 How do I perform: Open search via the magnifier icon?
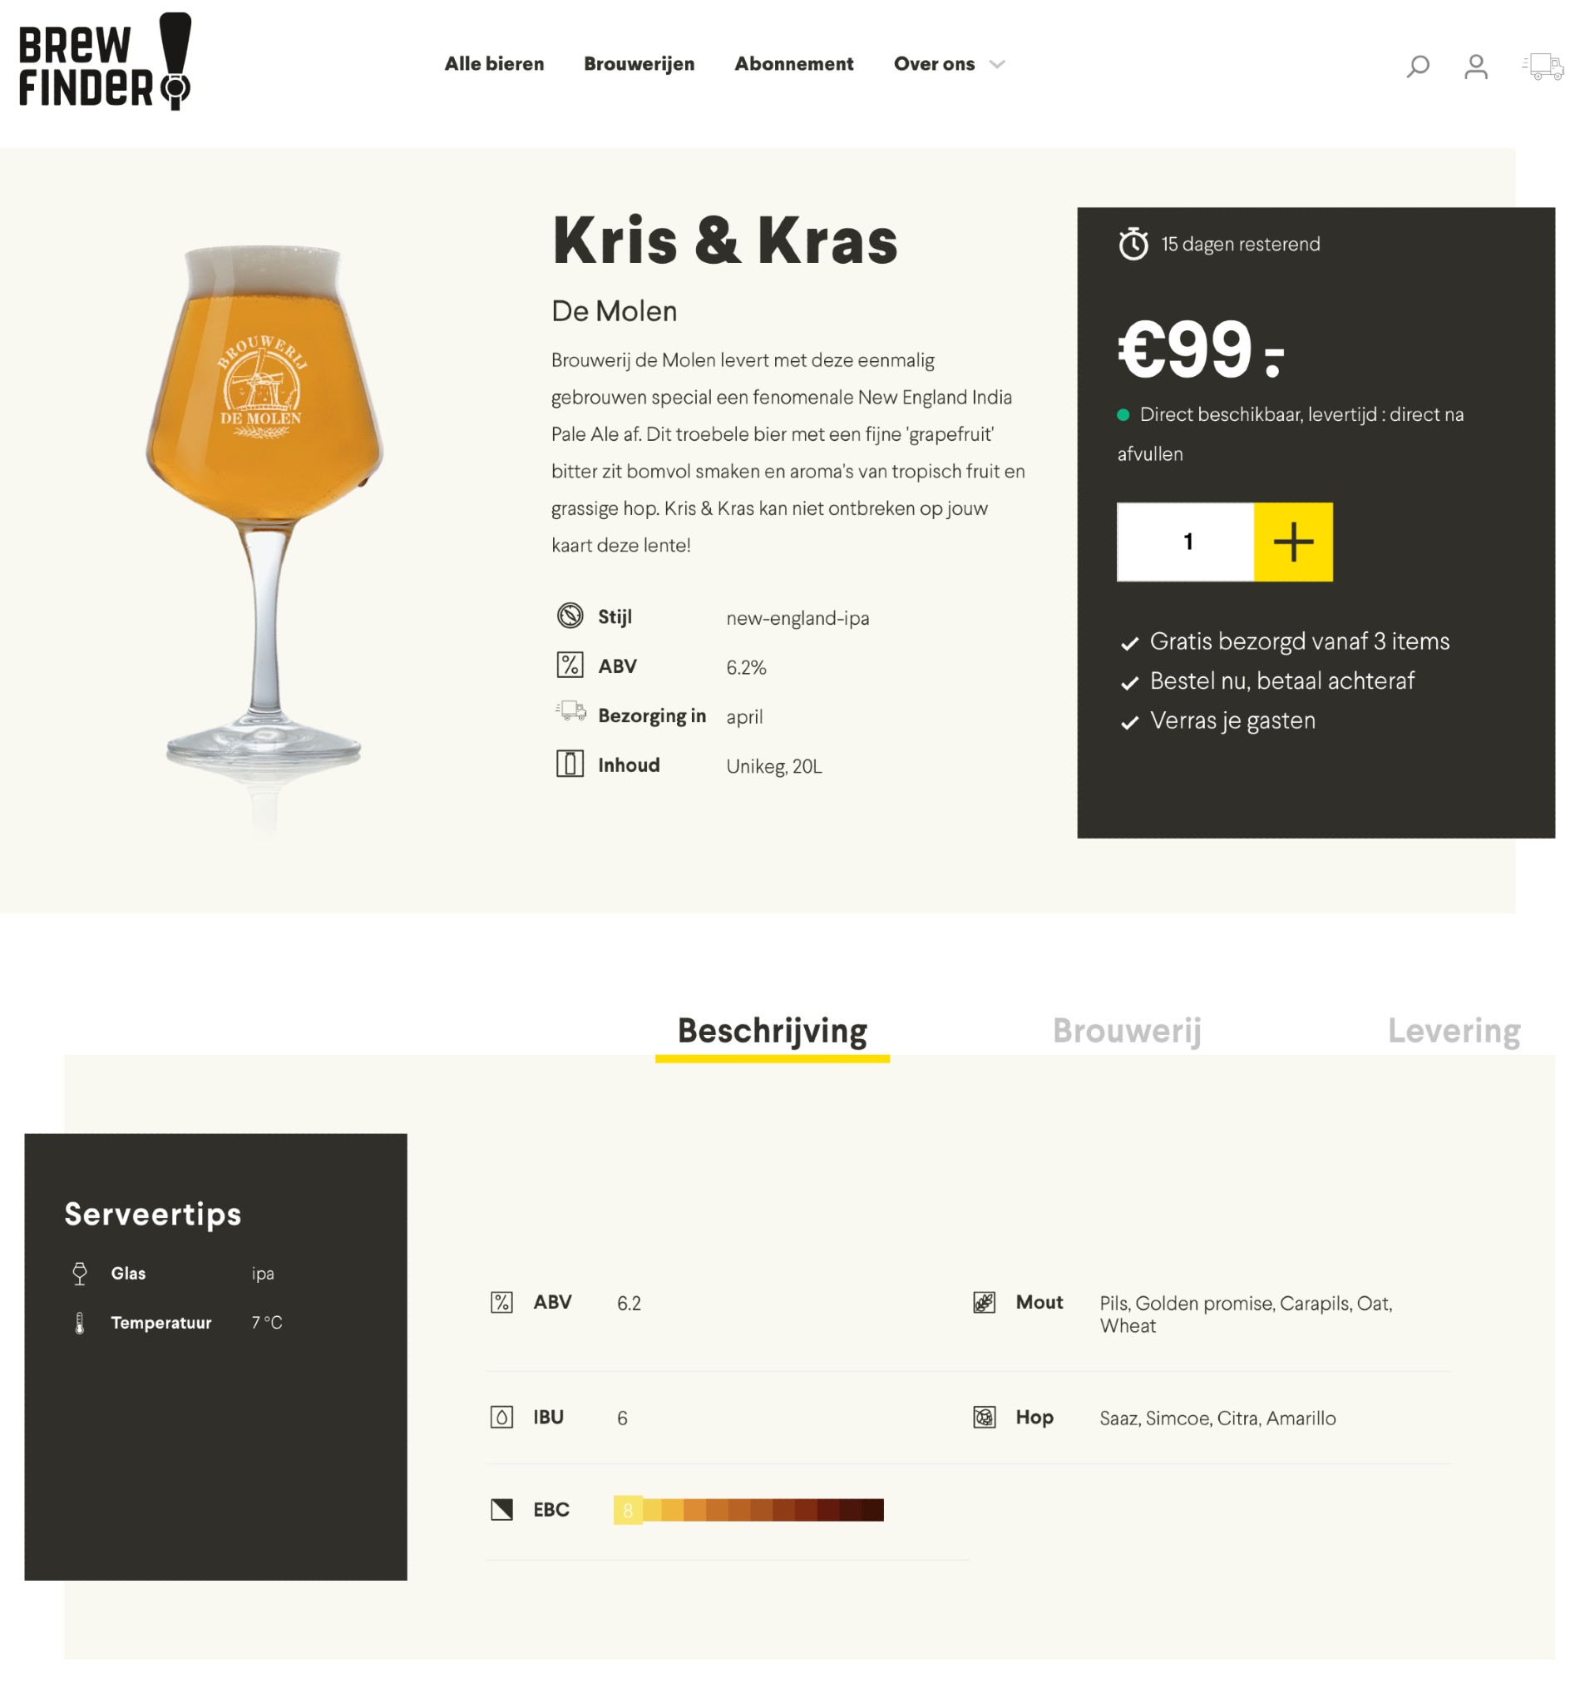[x=1416, y=66]
